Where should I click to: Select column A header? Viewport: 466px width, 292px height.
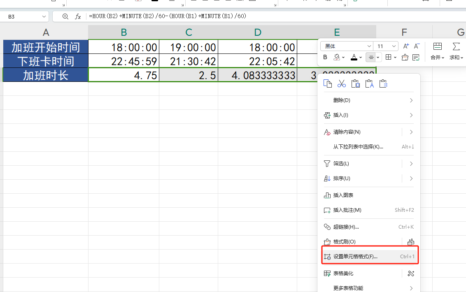pyautogui.click(x=46, y=32)
